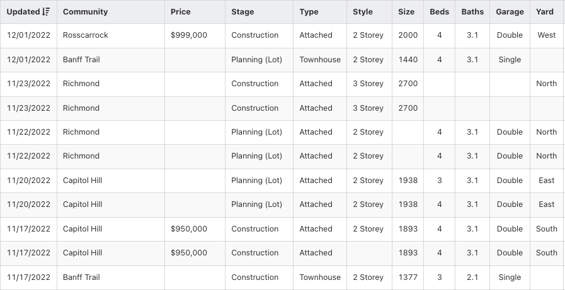565x290 pixels.
Task: Sort table by Price header
Action: click(180, 12)
